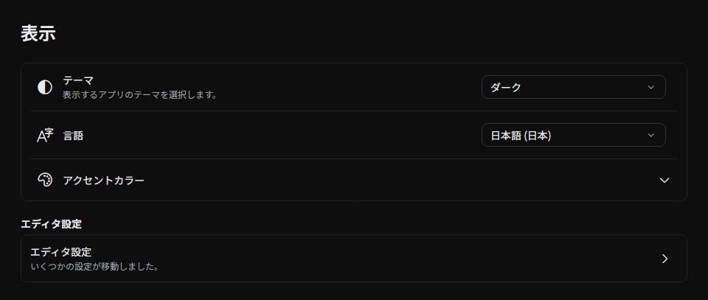Screen dimensions: 708x300
Task: Click the いくつかの設定が移動しました text
Action: click(96, 267)
